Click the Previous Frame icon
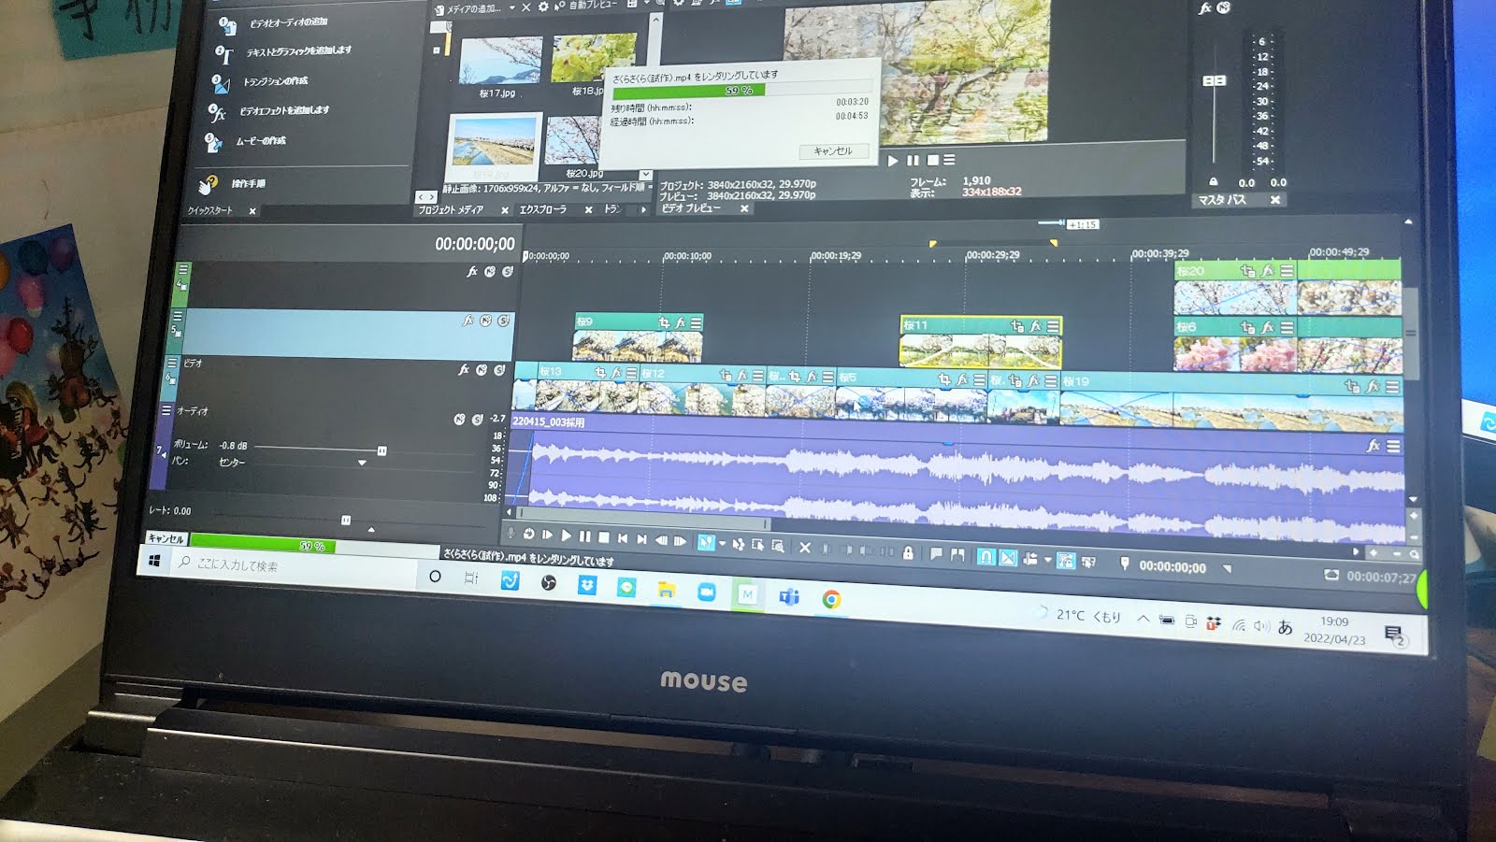 click(661, 539)
